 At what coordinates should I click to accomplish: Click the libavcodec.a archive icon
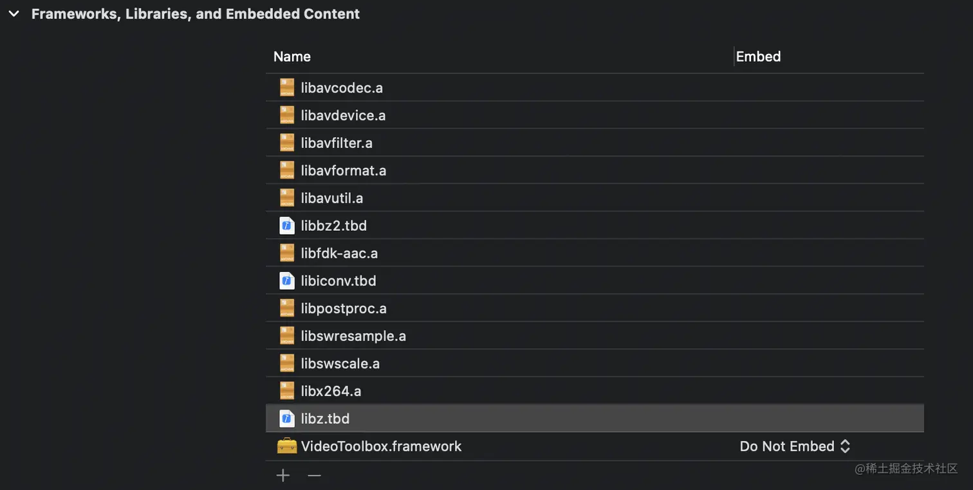click(x=287, y=87)
